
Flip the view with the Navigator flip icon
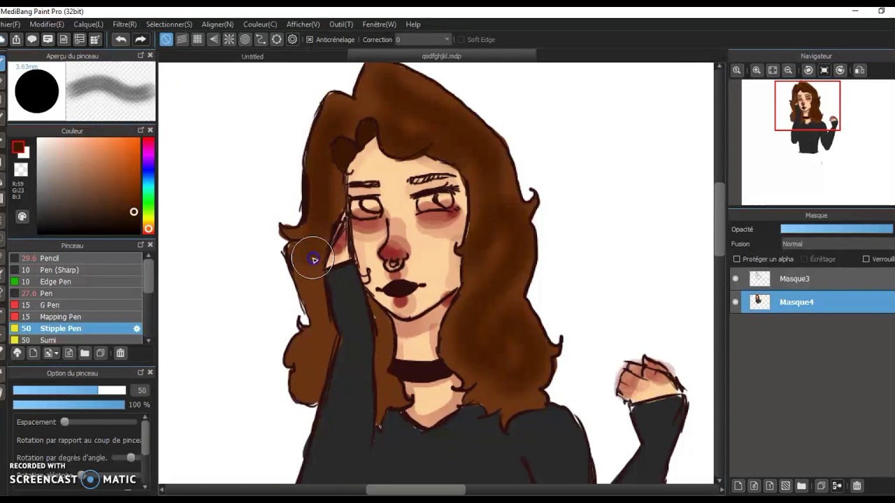[x=860, y=70]
